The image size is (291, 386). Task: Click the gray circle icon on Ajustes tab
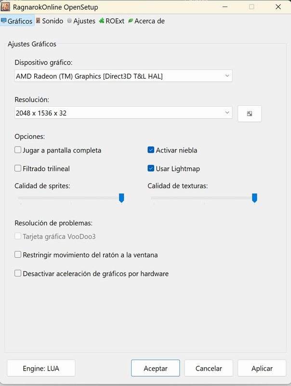[x=69, y=21]
